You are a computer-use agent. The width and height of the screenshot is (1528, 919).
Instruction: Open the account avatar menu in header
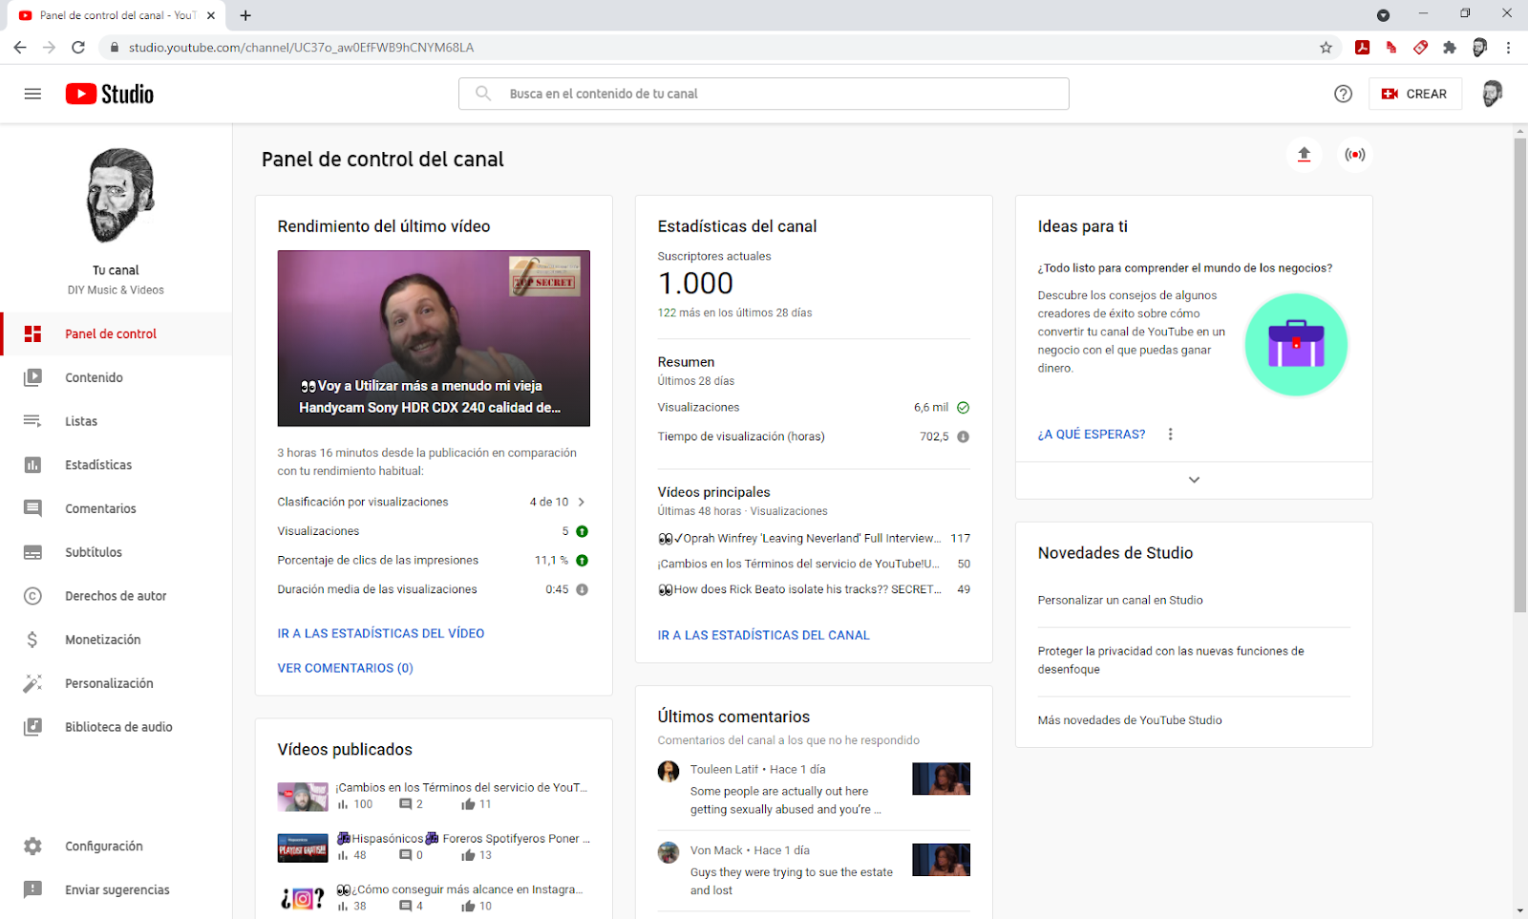coord(1492,94)
